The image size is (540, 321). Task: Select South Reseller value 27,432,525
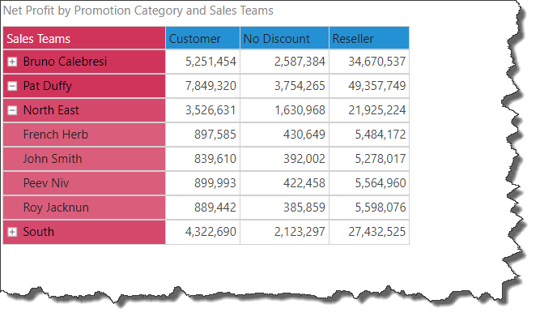pyautogui.click(x=376, y=232)
